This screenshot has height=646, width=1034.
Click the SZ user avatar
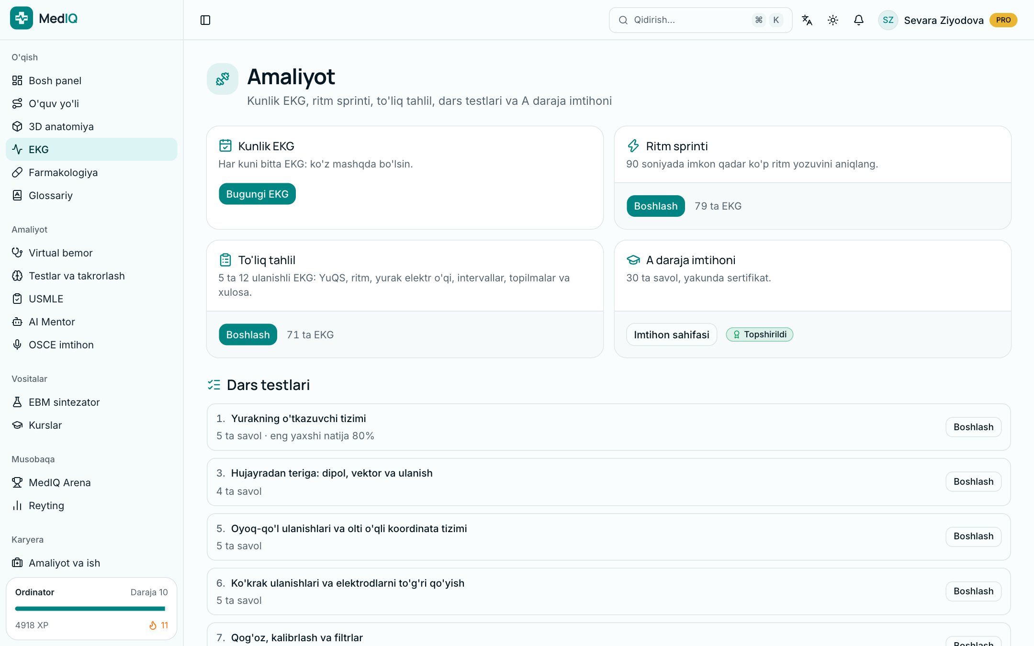pos(888,20)
